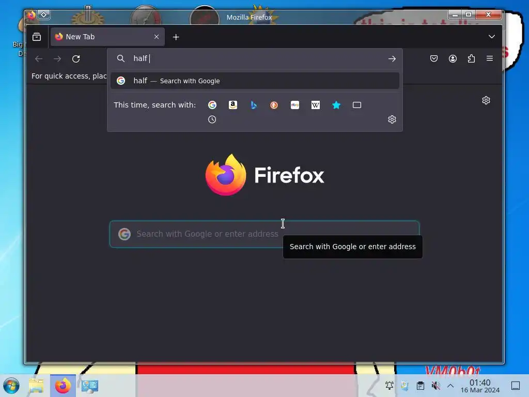Personalize new tab with gear icon

[486, 101]
